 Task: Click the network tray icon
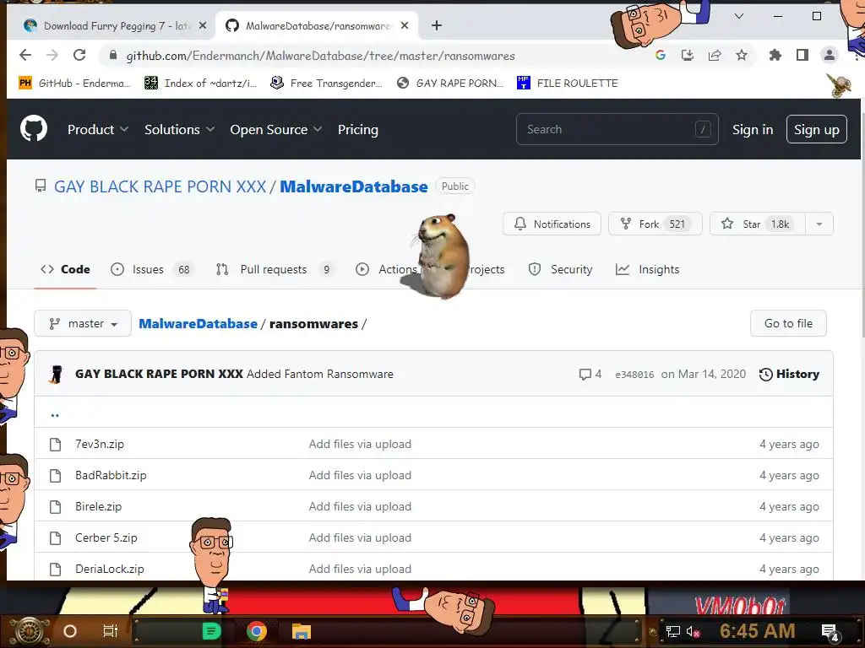coord(673,631)
